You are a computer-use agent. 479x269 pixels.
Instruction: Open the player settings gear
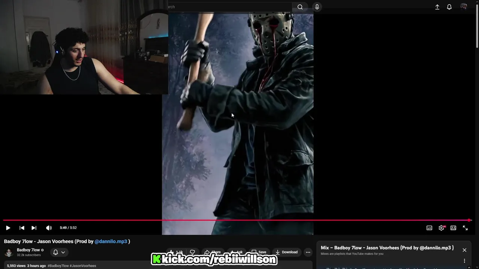441,228
